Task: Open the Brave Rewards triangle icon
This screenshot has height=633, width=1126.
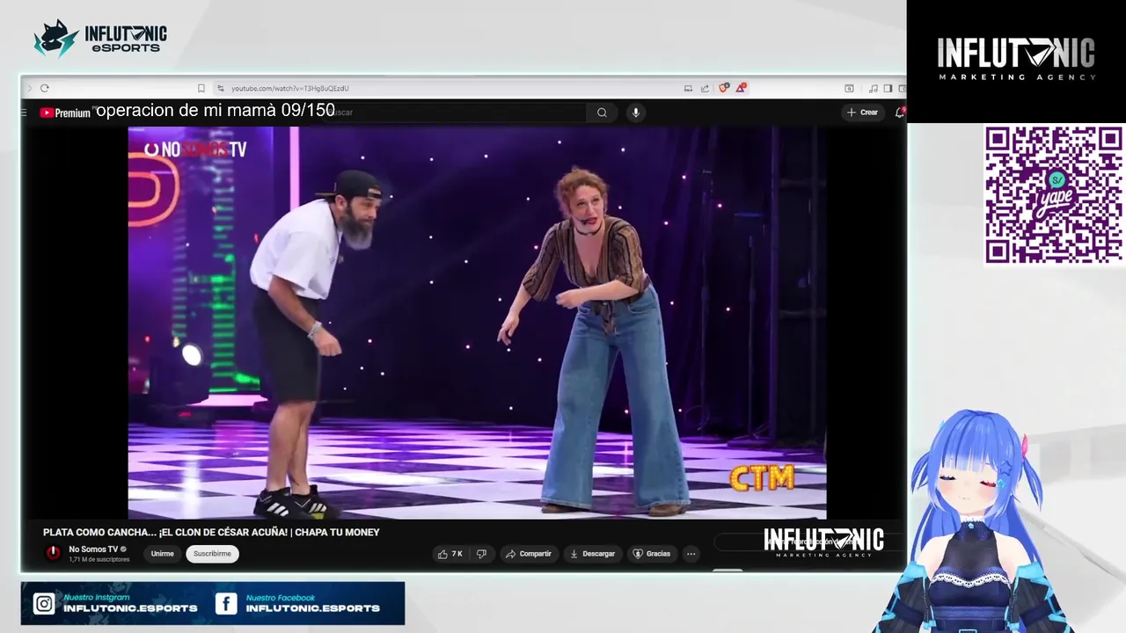Action: pos(742,88)
